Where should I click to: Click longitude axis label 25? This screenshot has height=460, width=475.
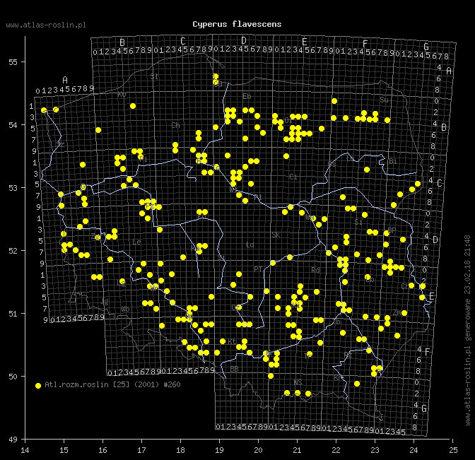(453, 450)
